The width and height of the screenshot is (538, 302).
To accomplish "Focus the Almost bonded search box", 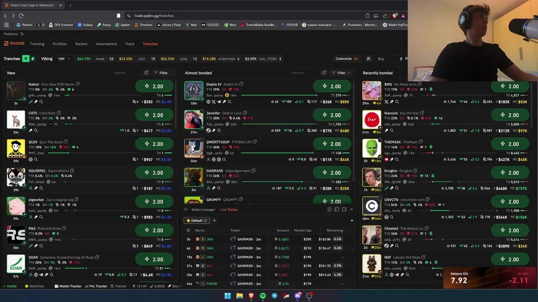I will (304, 73).
